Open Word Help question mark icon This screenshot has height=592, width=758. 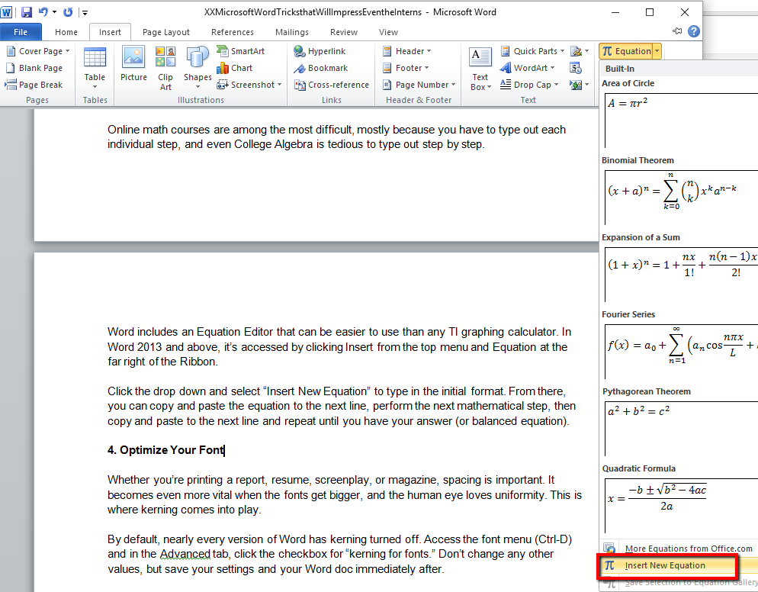point(693,31)
